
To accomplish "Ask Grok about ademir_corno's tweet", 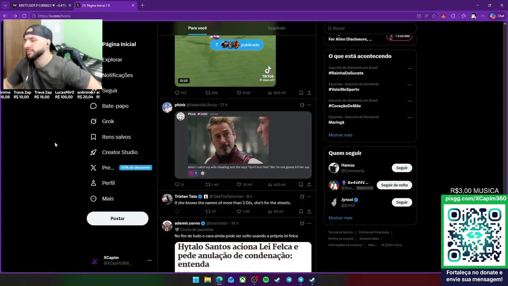I will click(302, 223).
